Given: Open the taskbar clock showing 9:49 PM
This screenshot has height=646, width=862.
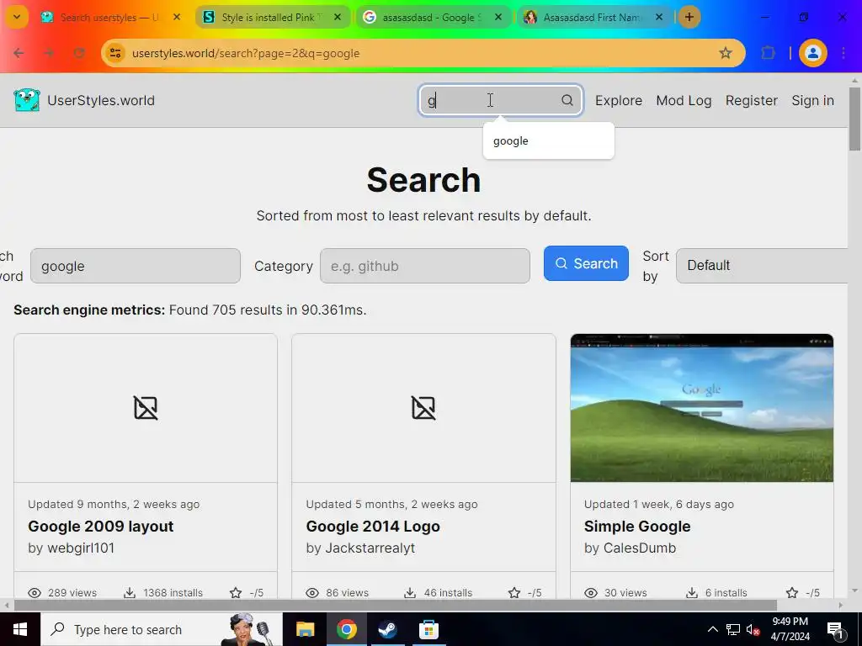Looking at the screenshot, I should point(790,629).
